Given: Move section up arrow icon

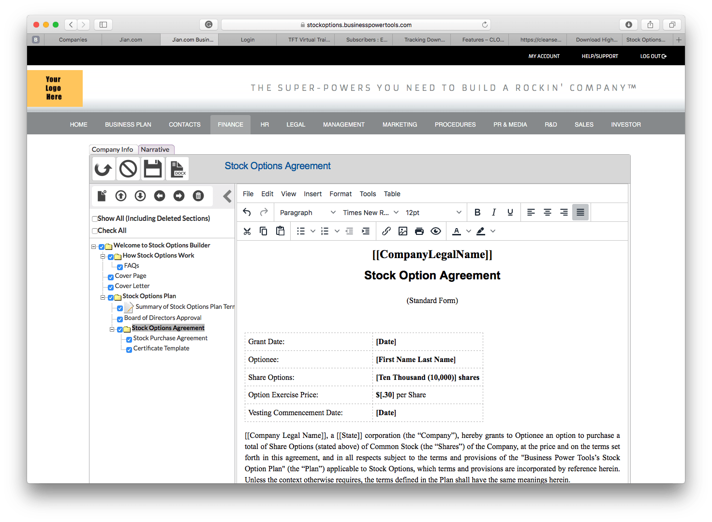Looking at the screenshot, I should coord(121,196).
